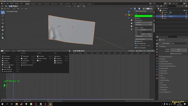Enable the Motion Blur checkbox
Screen dimensions: 188x106
pyautogui.click(x=161, y=69)
